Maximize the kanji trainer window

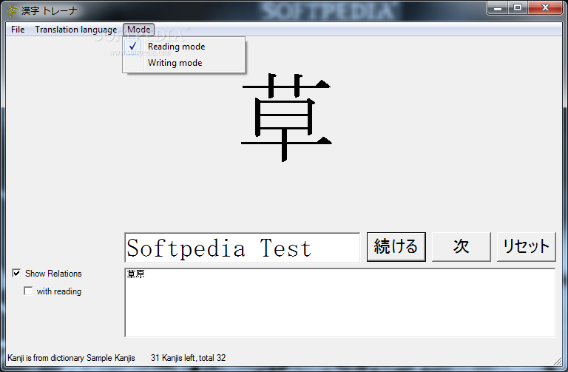[x=518, y=8]
